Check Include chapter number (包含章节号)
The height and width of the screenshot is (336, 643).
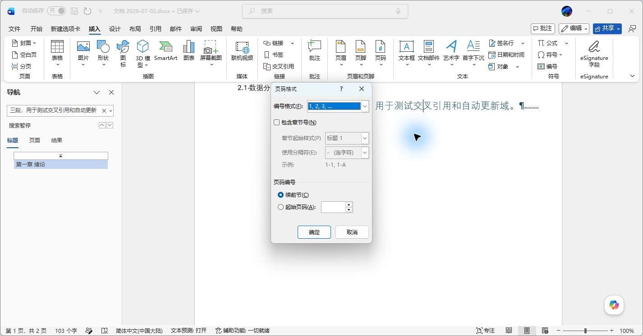pyautogui.click(x=277, y=122)
